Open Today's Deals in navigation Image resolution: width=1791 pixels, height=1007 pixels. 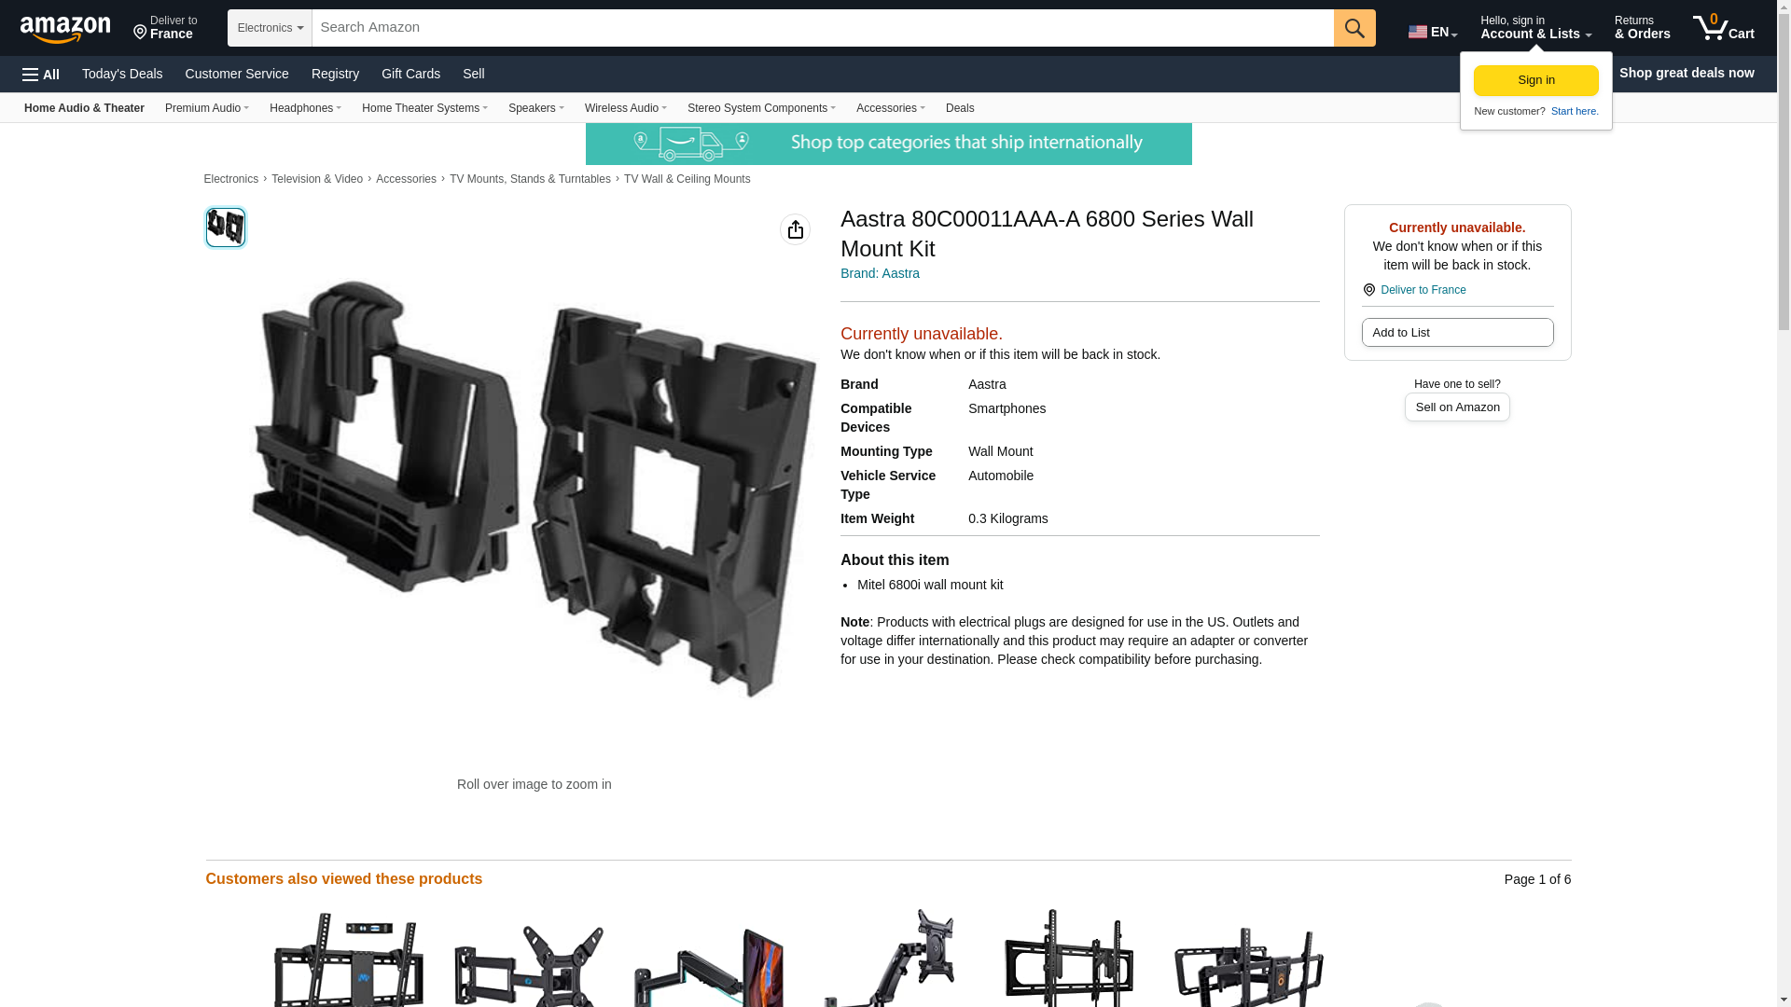(x=122, y=74)
